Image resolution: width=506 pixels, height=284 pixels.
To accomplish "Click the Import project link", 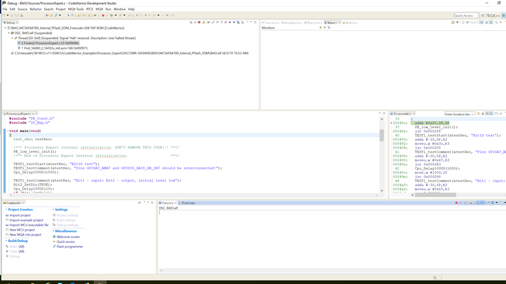I will tap(20, 215).
